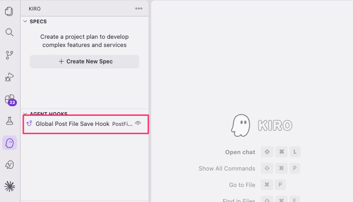This screenshot has height=202, width=353.
Task: Open the Extensions icon with 22 badge
Action: [10, 100]
